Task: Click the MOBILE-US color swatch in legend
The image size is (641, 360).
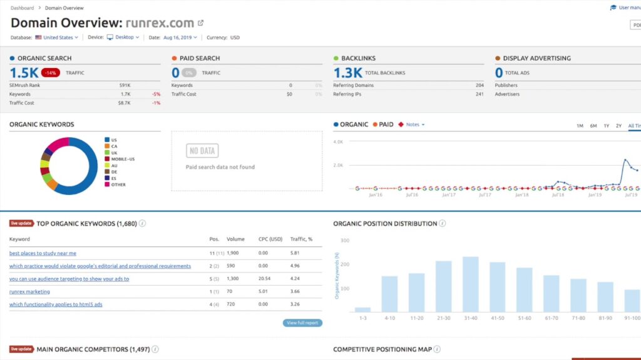Action: 107,159
